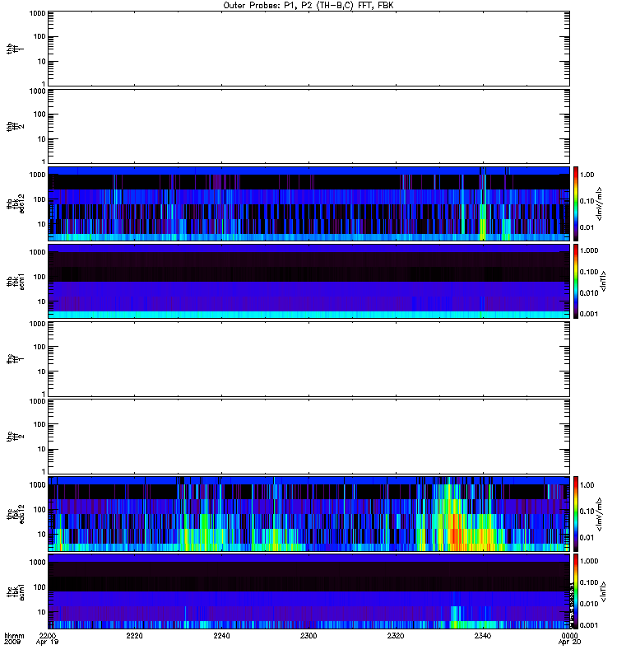Click the empty thb fff 2 plot panel
617x659 pixels.
click(x=308, y=126)
